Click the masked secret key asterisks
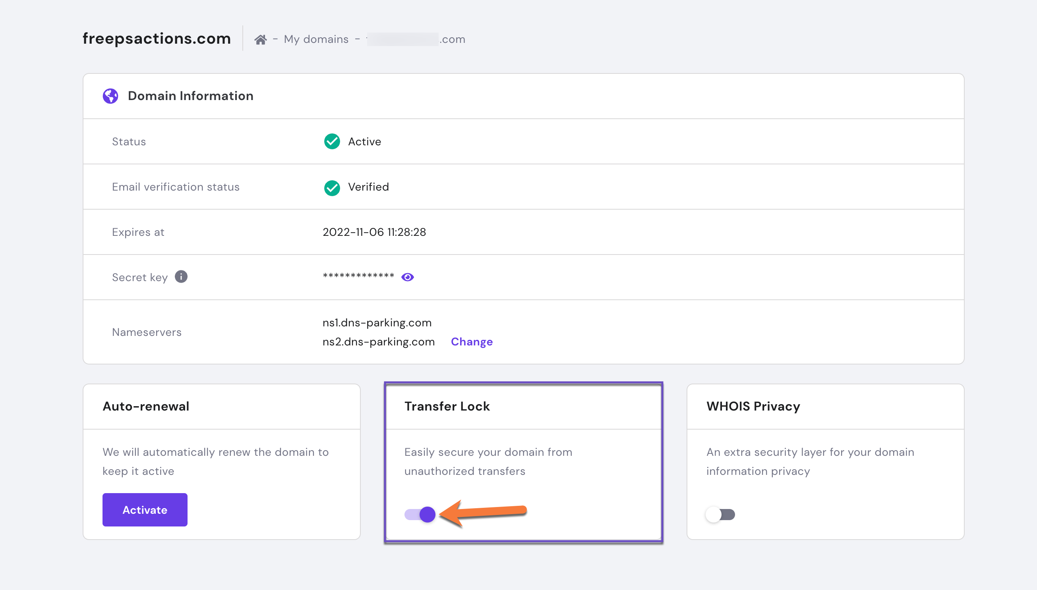The height and width of the screenshot is (590, 1037). coord(358,276)
